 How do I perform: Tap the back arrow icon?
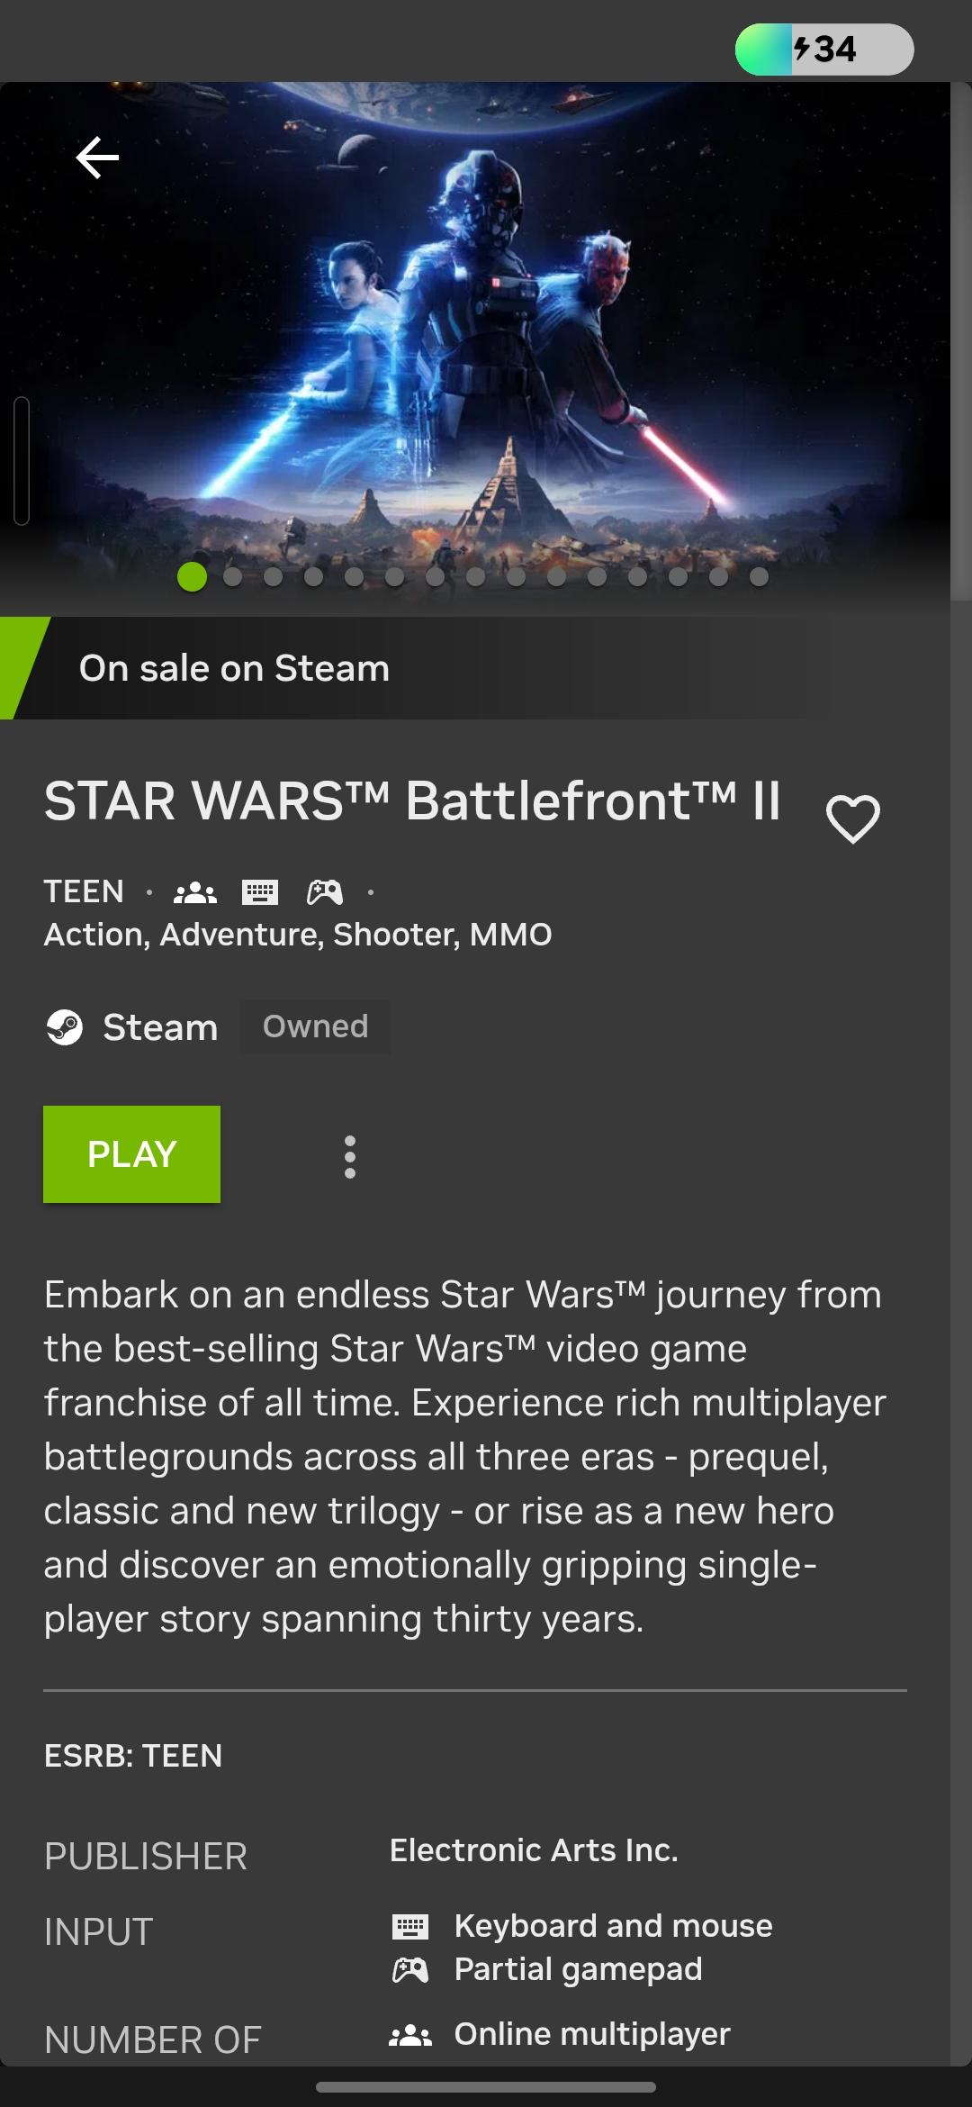(97, 158)
